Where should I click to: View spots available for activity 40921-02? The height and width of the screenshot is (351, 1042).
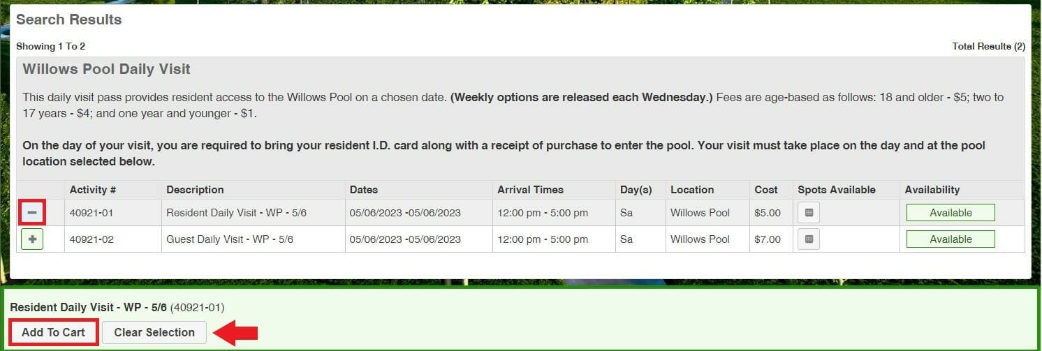tap(809, 239)
